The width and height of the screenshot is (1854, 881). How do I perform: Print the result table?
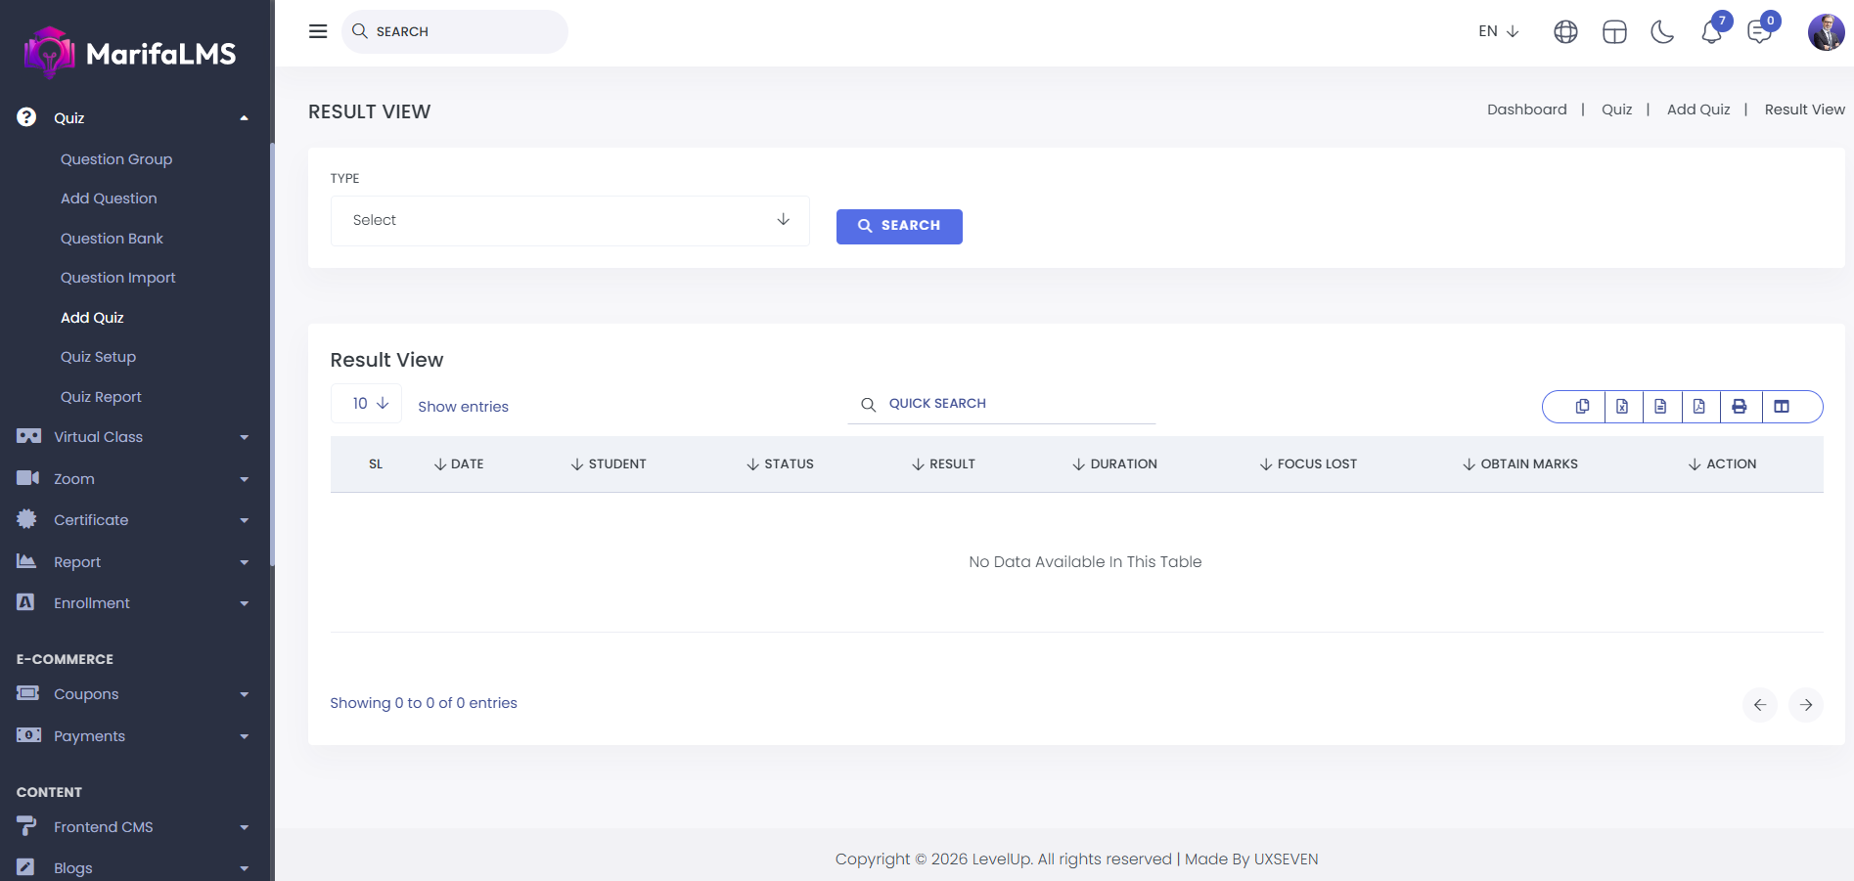(1740, 407)
